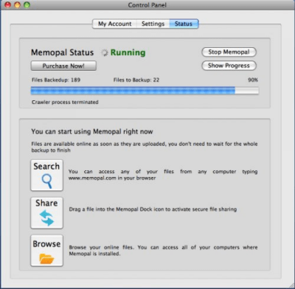Viewport: 295px width, 289px height.
Task: Click the 'Browse your online files' description
Action: tap(163, 251)
